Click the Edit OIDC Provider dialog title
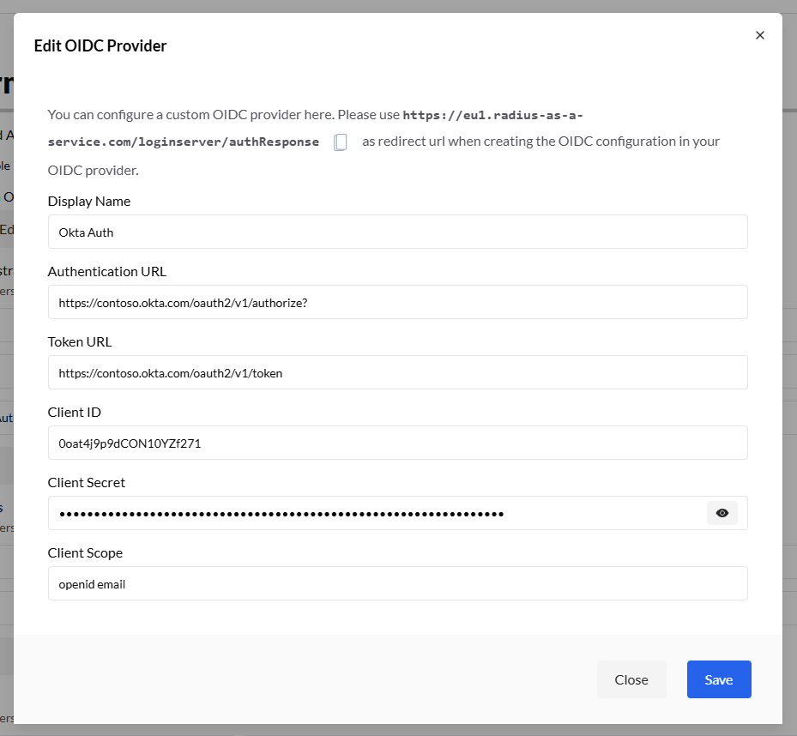Image resolution: width=797 pixels, height=736 pixels. pos(100,45)
